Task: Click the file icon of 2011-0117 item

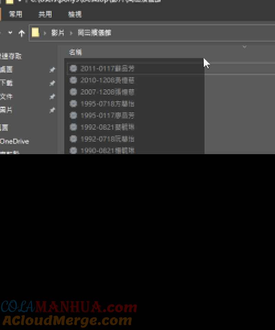Action: (x=73, y=68)
